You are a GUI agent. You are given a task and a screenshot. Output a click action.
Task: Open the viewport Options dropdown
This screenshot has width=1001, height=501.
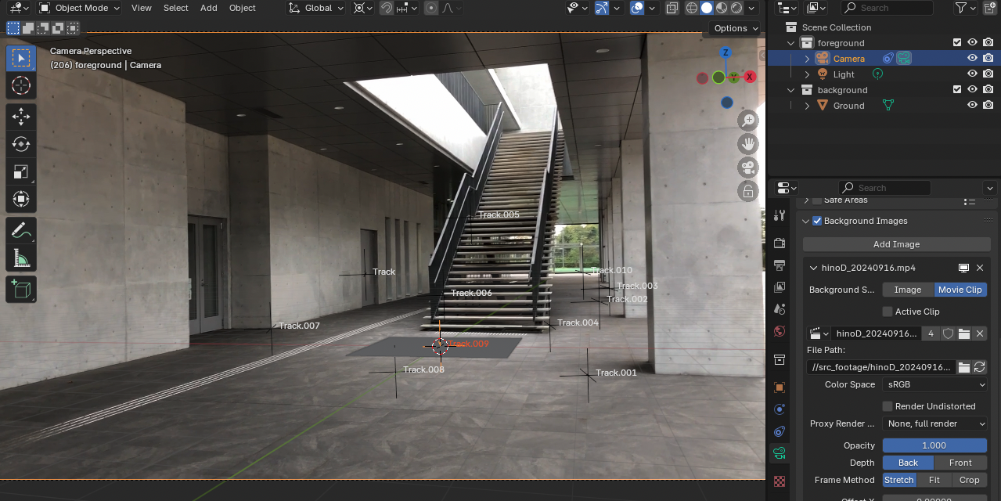tap(736, 28)
